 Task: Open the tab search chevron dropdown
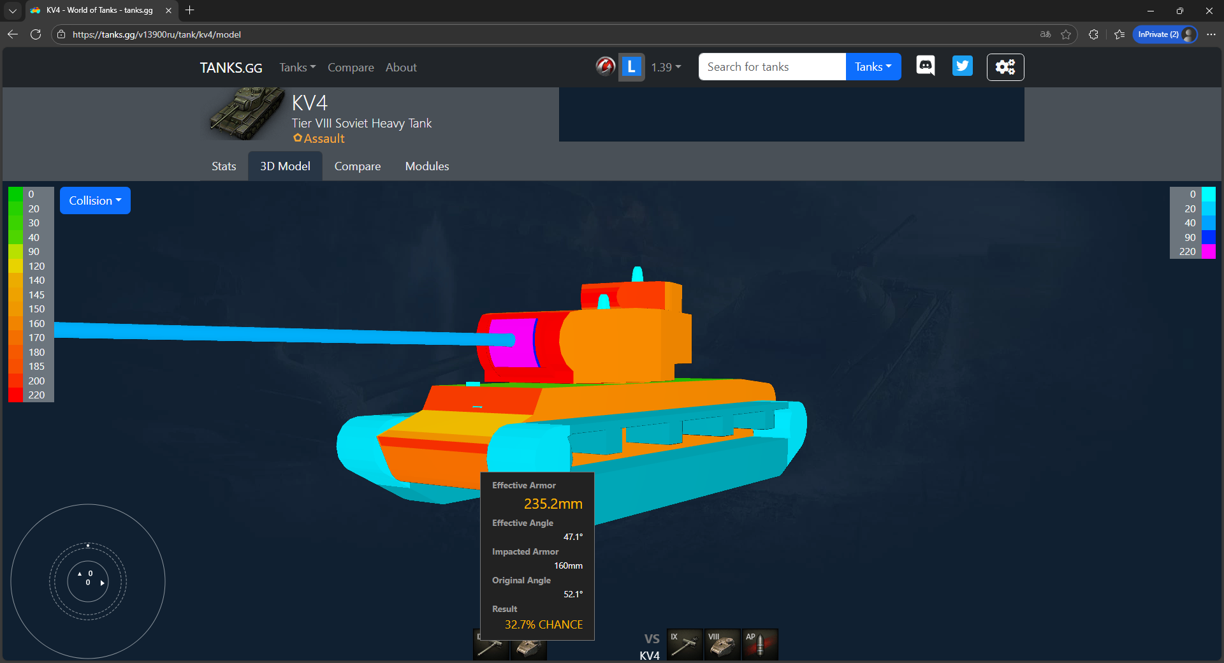pos(13,10)
